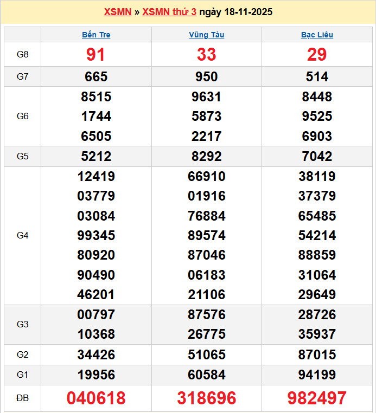Click the G1 result 19956
The image size is (376, 413).
96,375
